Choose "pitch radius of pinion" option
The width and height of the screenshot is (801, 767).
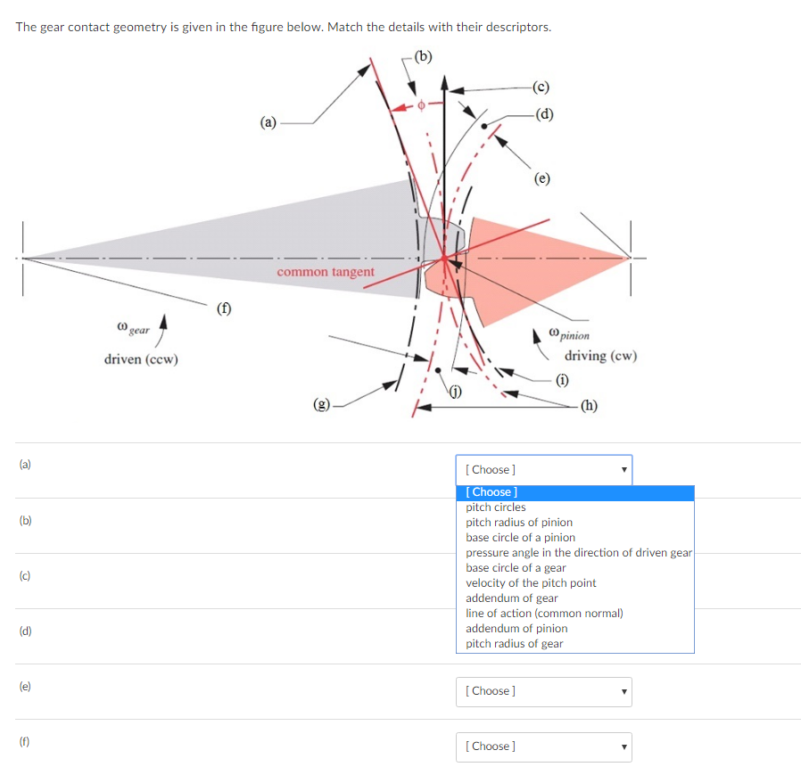[x=519, y=522]
